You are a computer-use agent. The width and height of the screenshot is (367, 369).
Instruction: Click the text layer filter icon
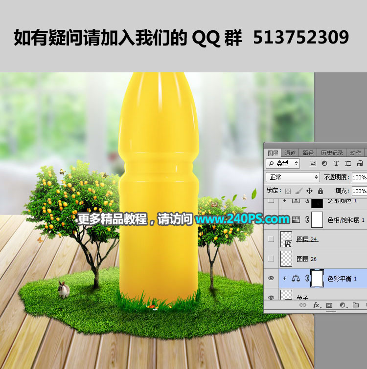(x=336, y=163)
